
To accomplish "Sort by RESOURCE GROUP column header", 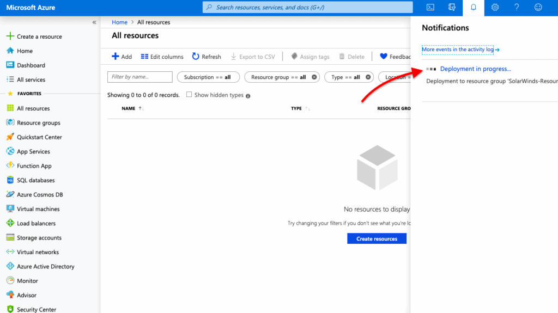I will tap(393, 108).
